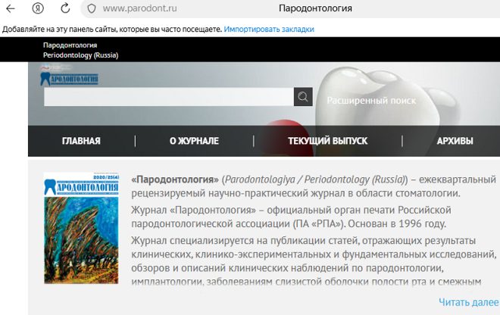This screenshot has height=315, width=500.
Task: Go back with the browser back arrow
Action: pyautogui.click(x=11, y=8)
